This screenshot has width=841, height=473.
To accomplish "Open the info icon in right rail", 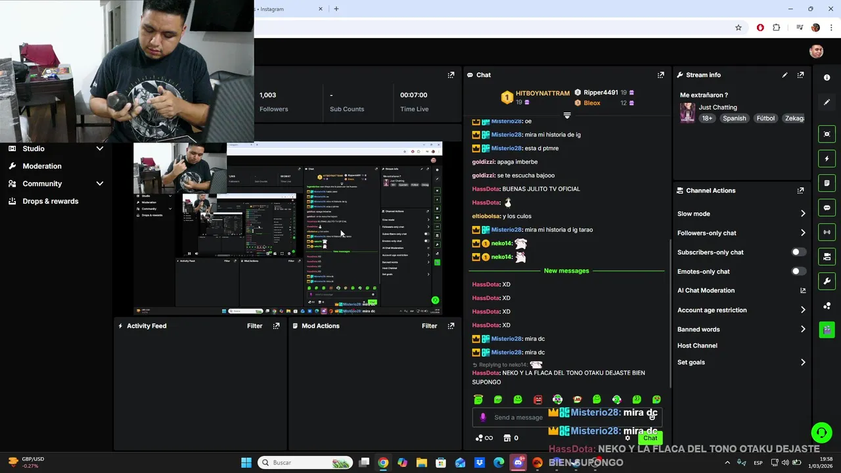I will (x=827, y=78).
